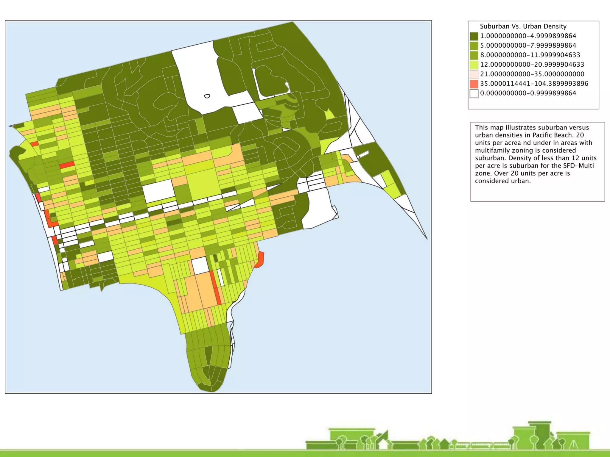The width and height of the screenshot is (610, 457).
Task: Click the small oval inside the white northern parcel
Action: coord(207,96)
